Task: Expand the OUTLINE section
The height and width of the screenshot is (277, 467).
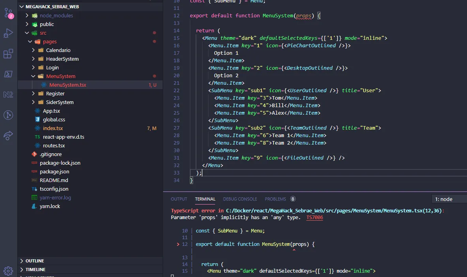Action: (35, 261)
